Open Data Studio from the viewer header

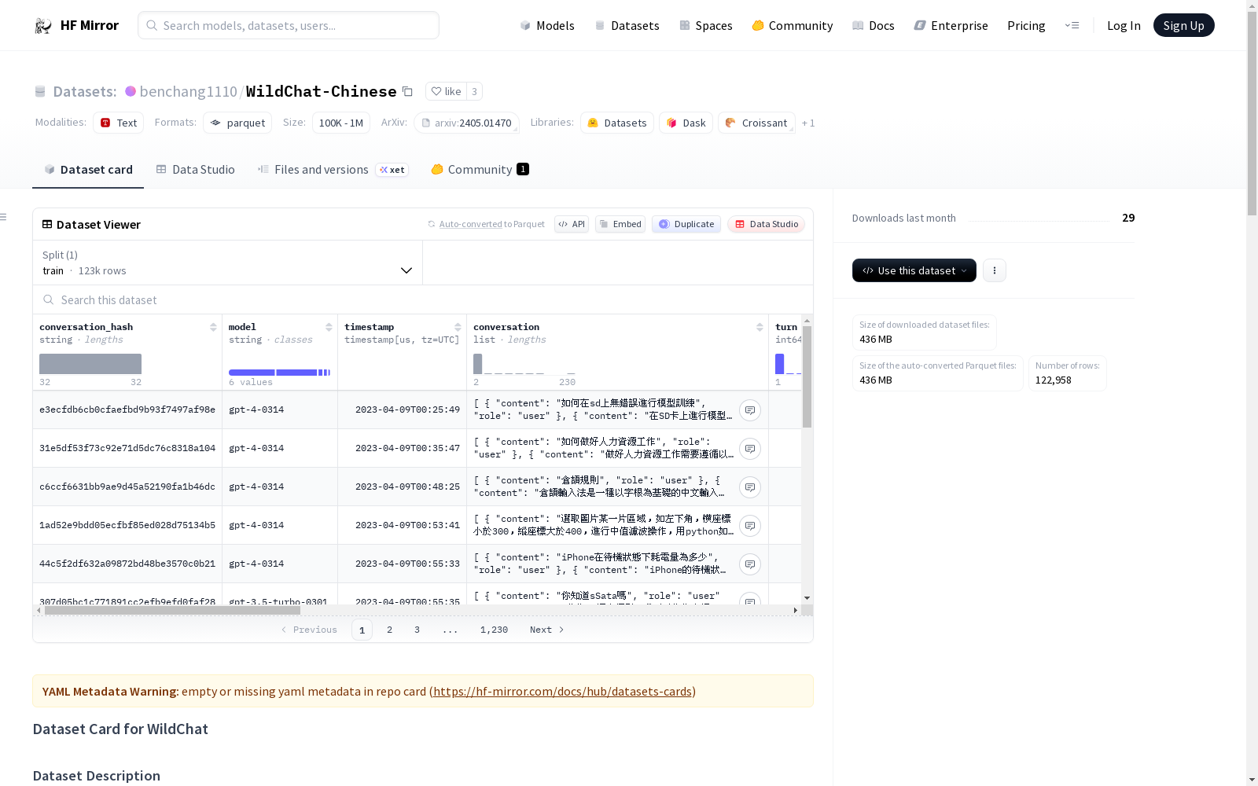(766, 224)
